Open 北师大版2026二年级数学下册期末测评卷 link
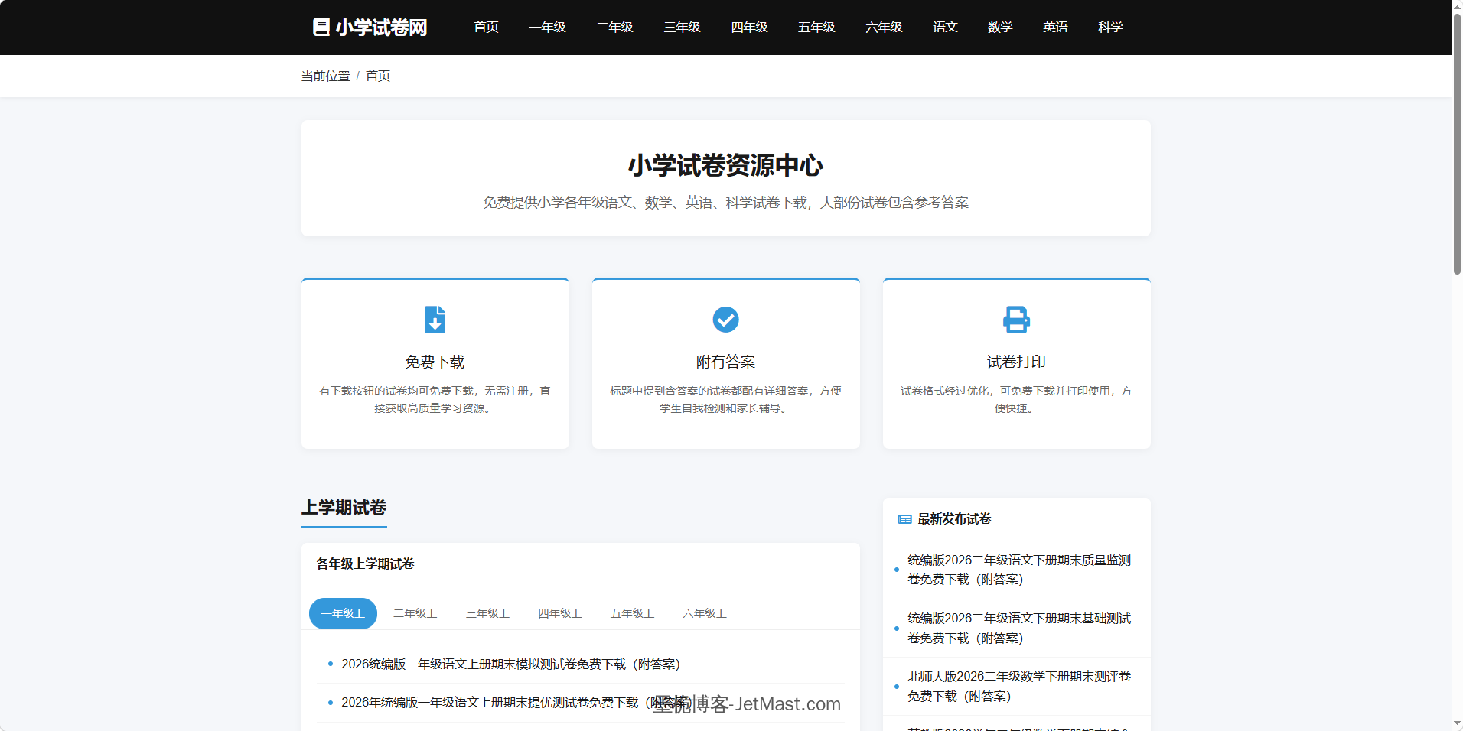1463x731 pixels. pyautogui.click(x=1019, y=686)
